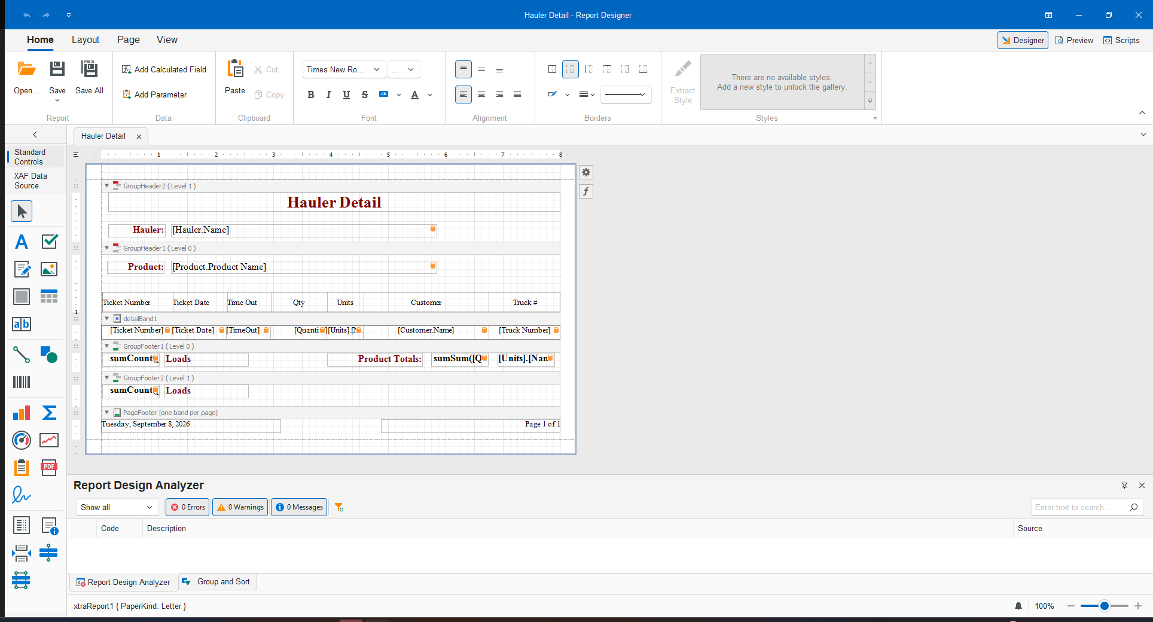The image size is (1153, 622).
Task: Pick the Cross-band Line tool
Action: (x=49, y=553)
